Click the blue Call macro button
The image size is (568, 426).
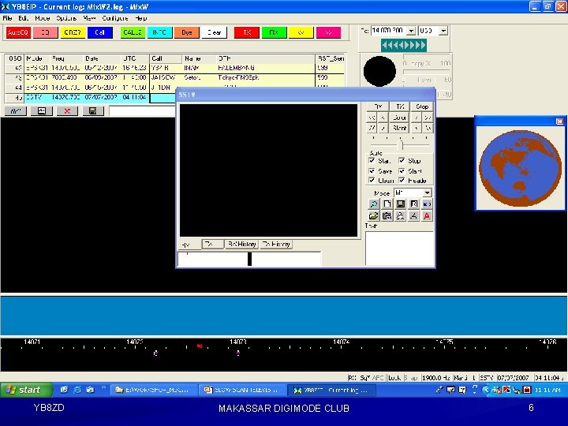(100, 32)
